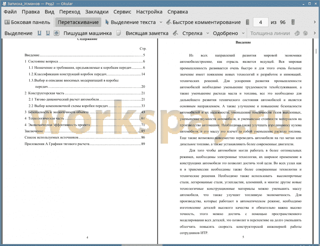Click the total page count '96'

click(283, 22)
